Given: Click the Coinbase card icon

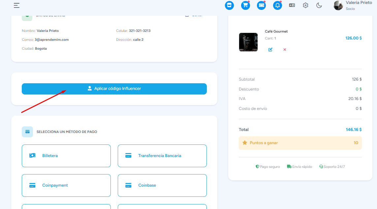Looking at the screenshot, I should (x=128, y=185).
